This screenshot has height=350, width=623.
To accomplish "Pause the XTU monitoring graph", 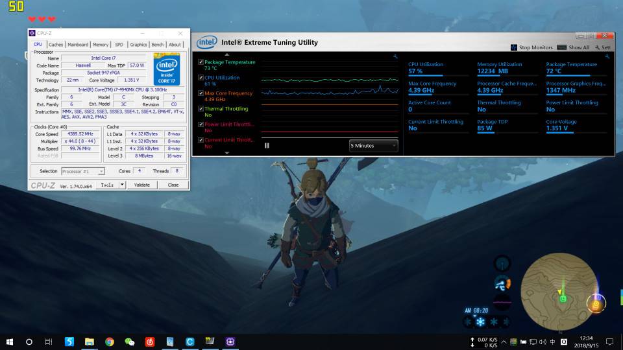I will 267,146.
